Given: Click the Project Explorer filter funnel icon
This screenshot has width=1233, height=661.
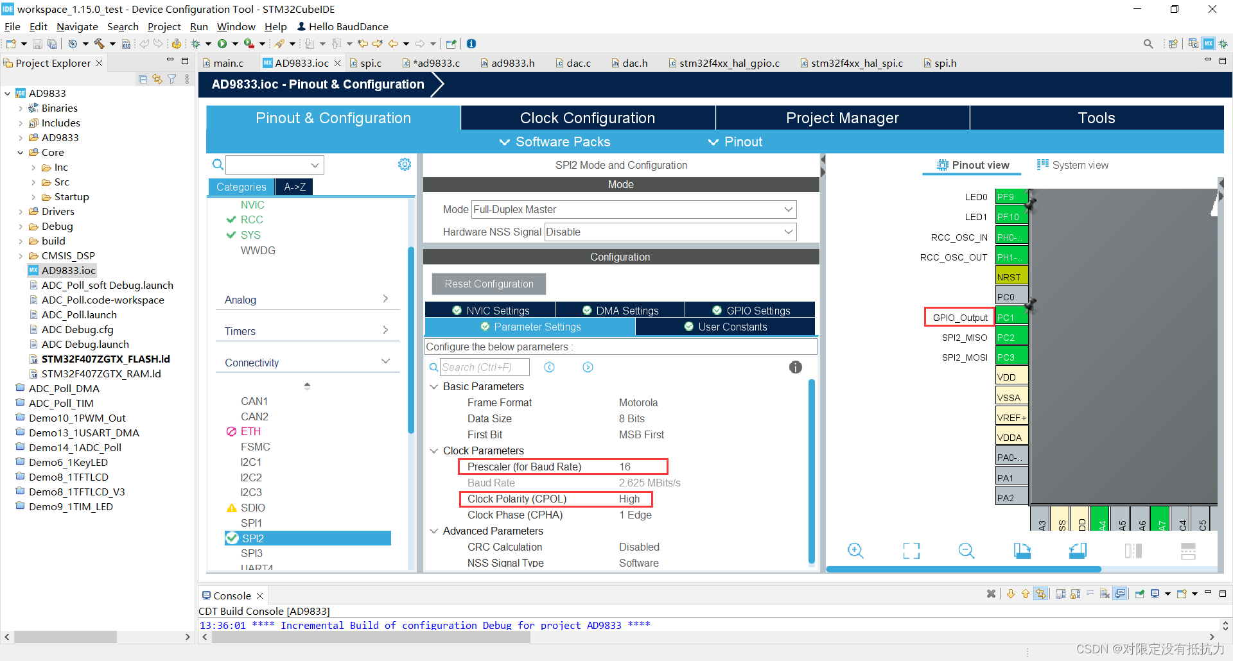Looking at the screenshot, I should coord(172,79).
